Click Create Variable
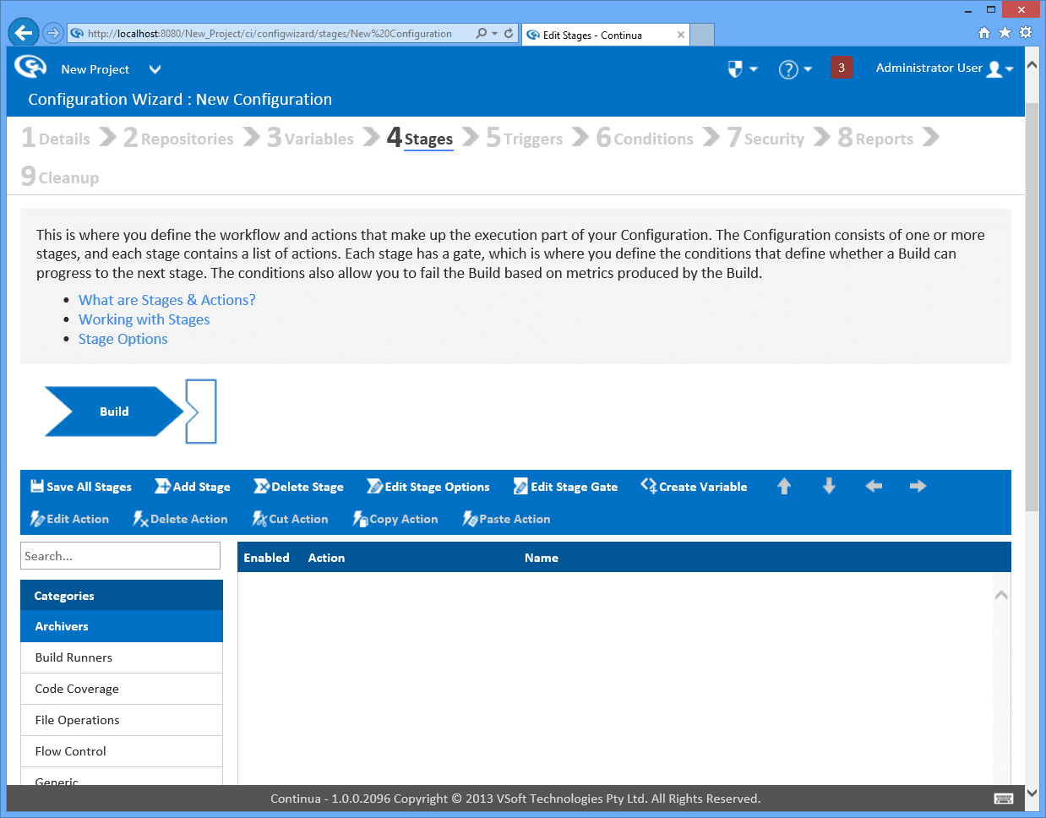This screenshot has width=1046, height=818. point(694,487)
